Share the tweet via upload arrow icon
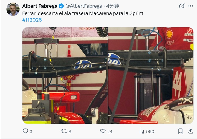 click(x=190, y=131)
